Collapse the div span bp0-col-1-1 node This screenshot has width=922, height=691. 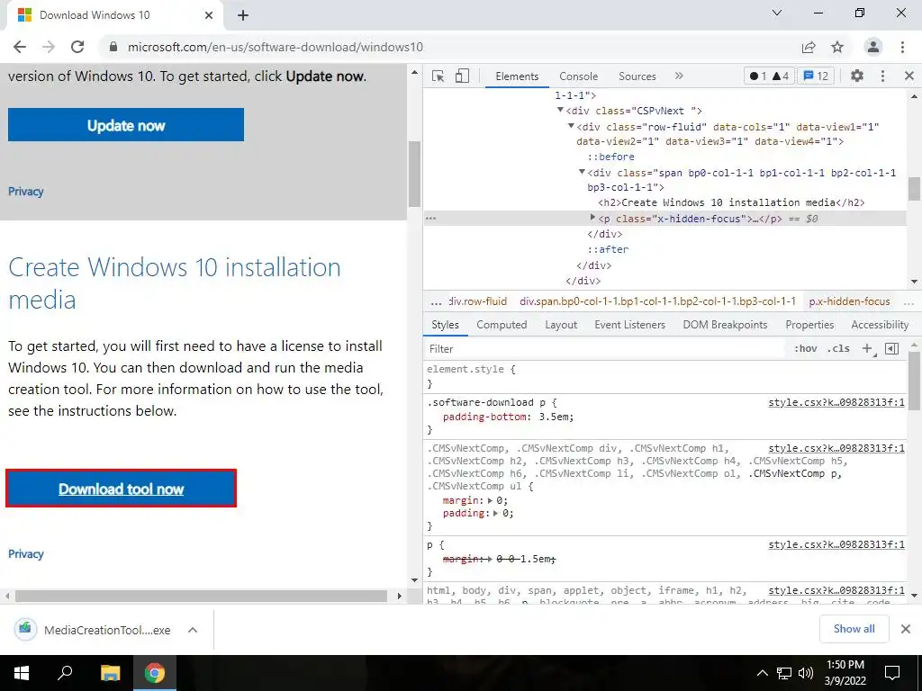[582, 172]
